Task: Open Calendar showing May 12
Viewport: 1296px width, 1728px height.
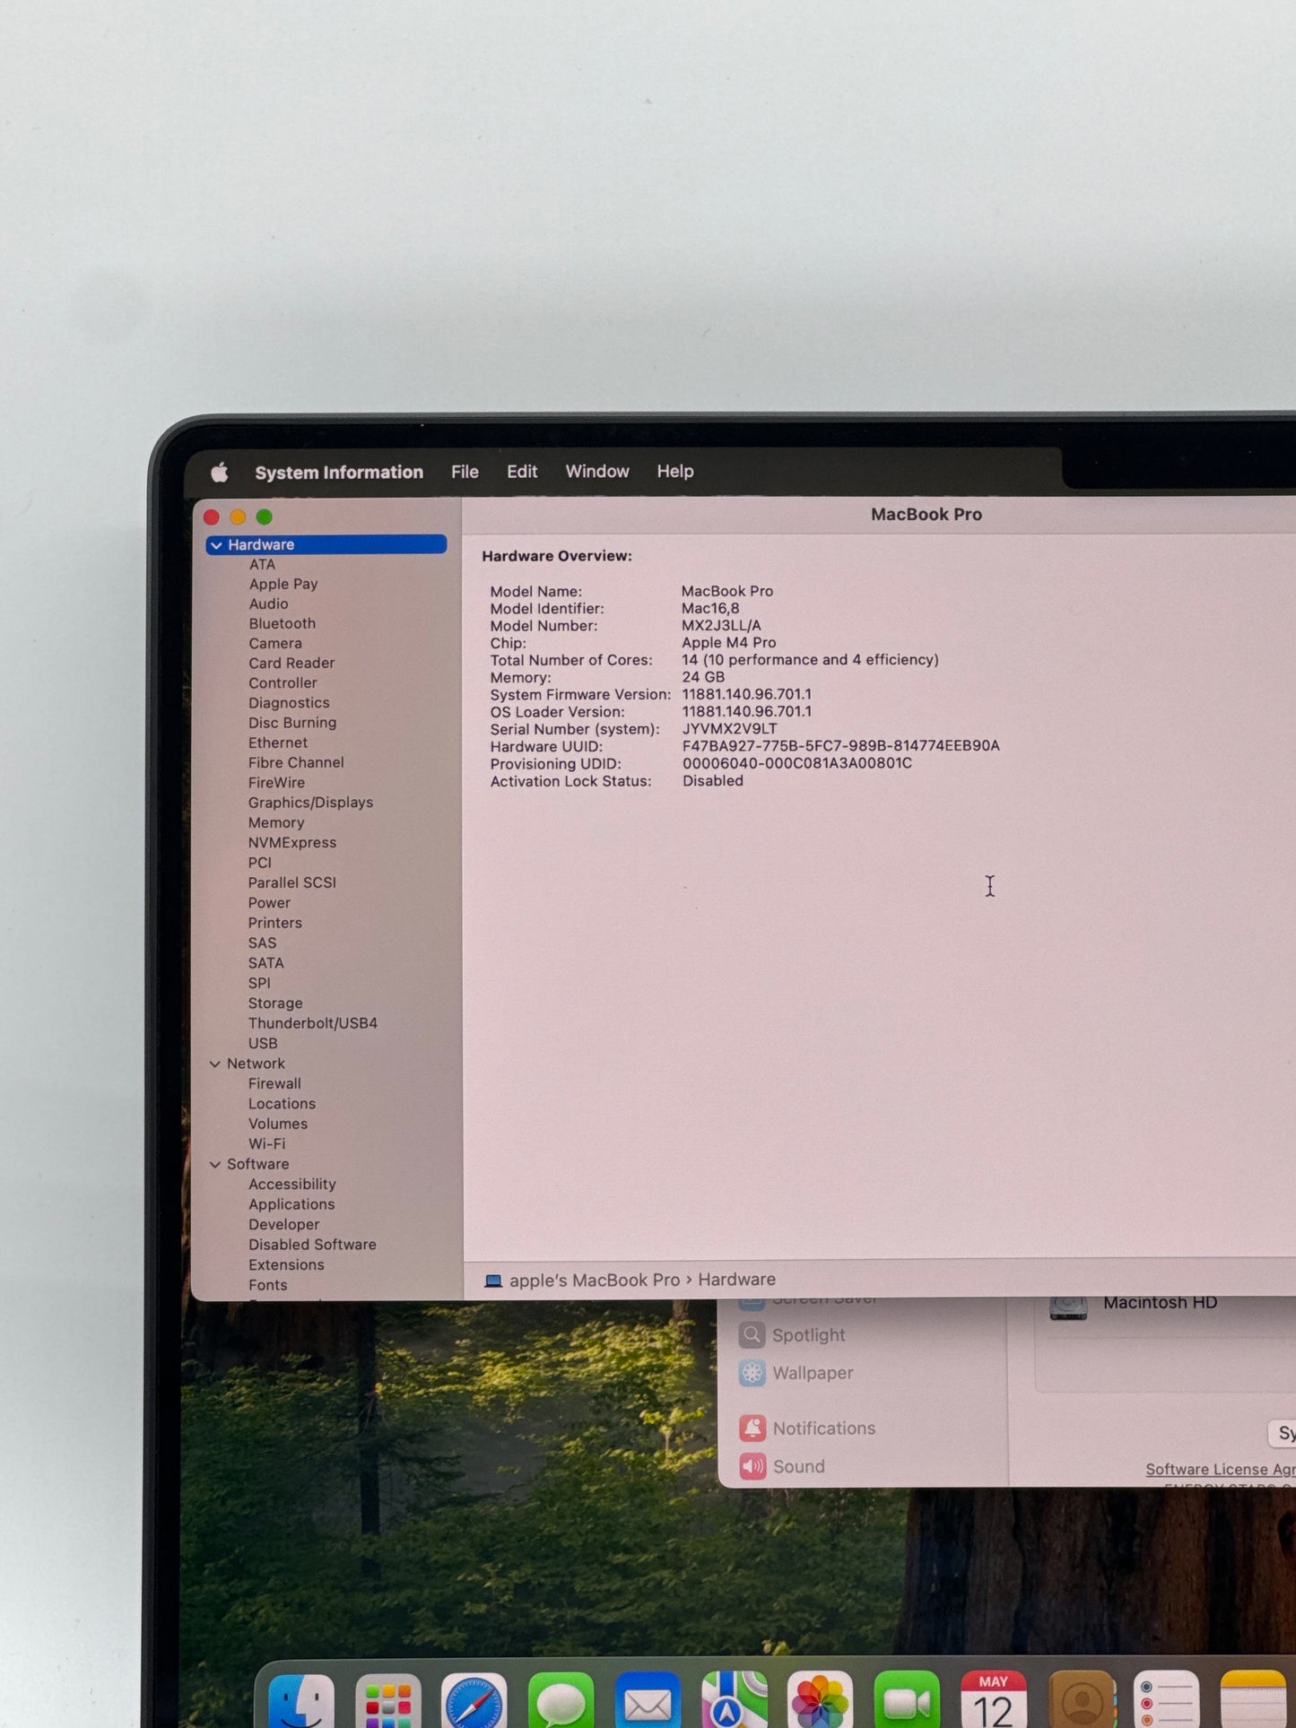Action: pyautogui.click(x=993, y=1700)
